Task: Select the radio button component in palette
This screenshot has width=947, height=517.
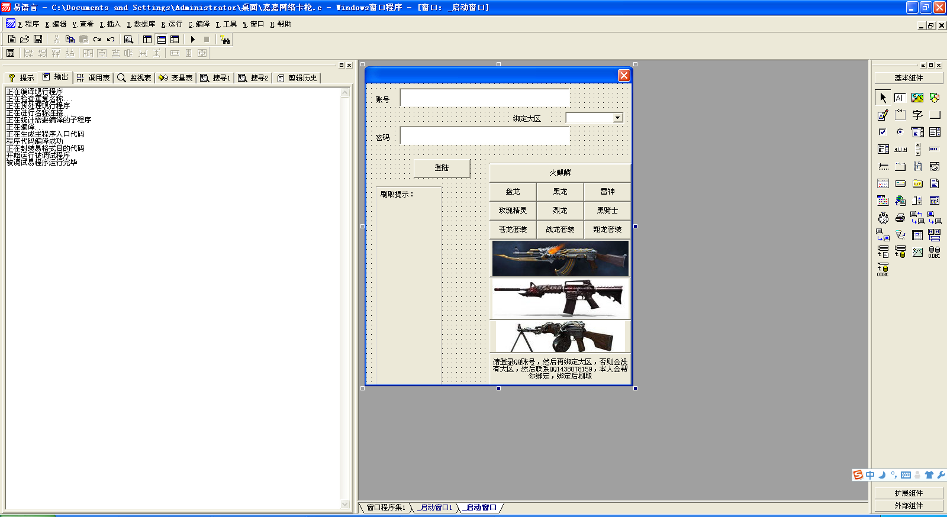Action: [x=900, y=132]
